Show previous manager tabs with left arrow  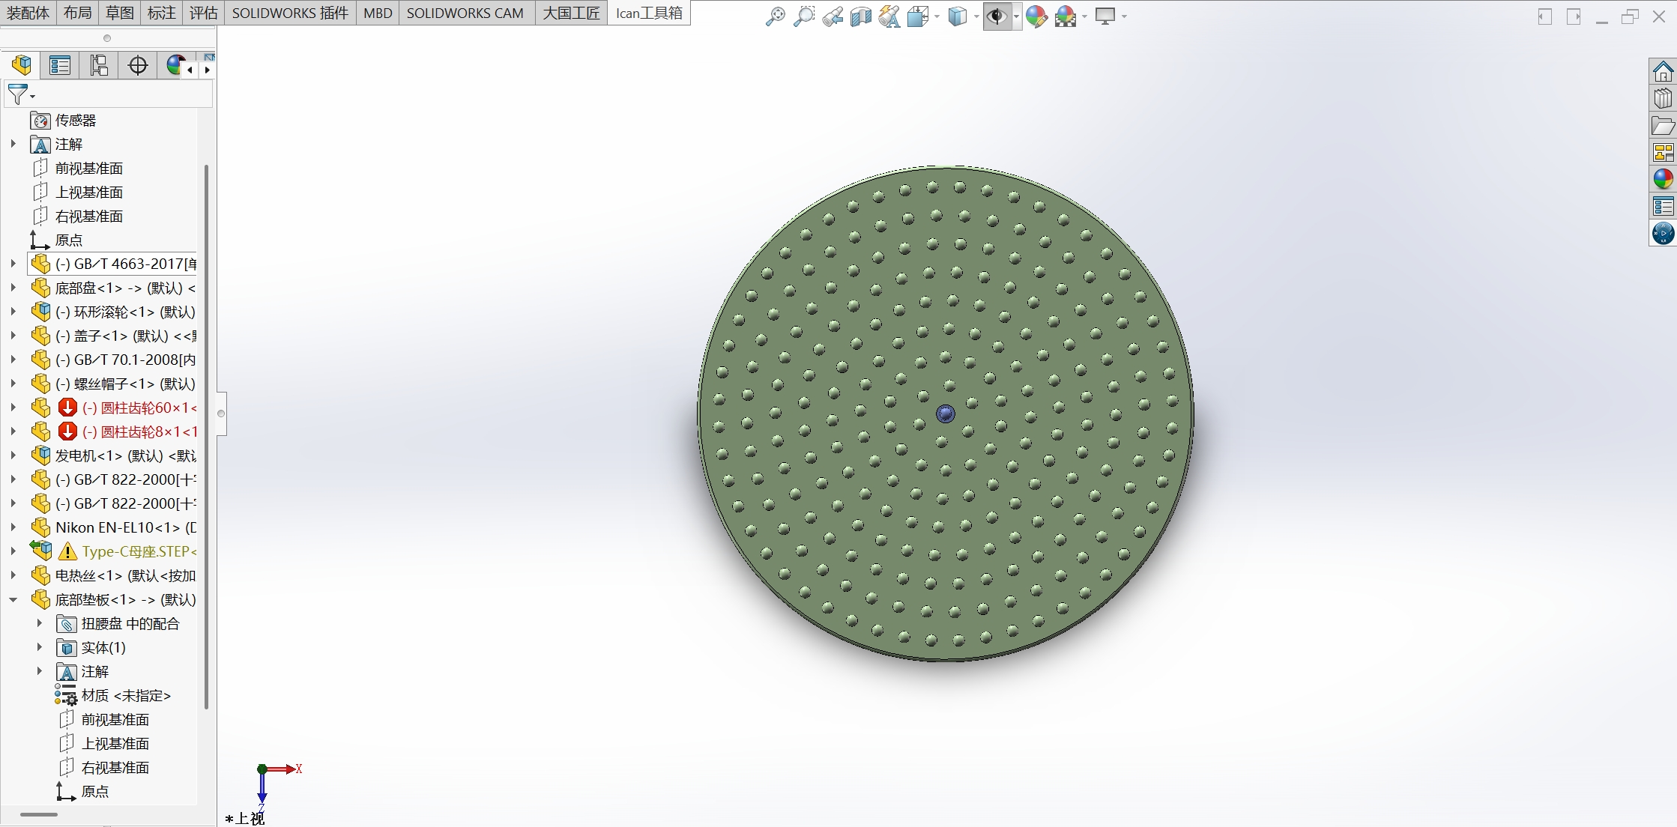(x=190, y=70)
